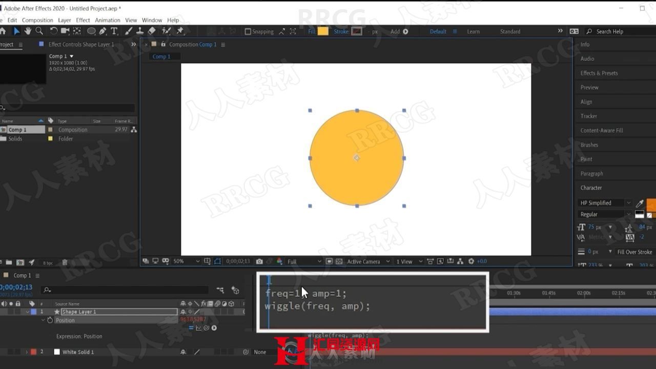656x369 pixels.
Task: Open the Effect menu
Action: [83, 20]
